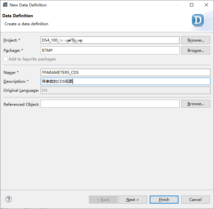
Task: Toggle Add to favorite packages checkbox
Action: 5,59
